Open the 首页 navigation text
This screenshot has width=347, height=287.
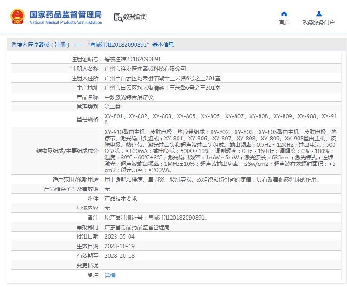coord(284,23)
